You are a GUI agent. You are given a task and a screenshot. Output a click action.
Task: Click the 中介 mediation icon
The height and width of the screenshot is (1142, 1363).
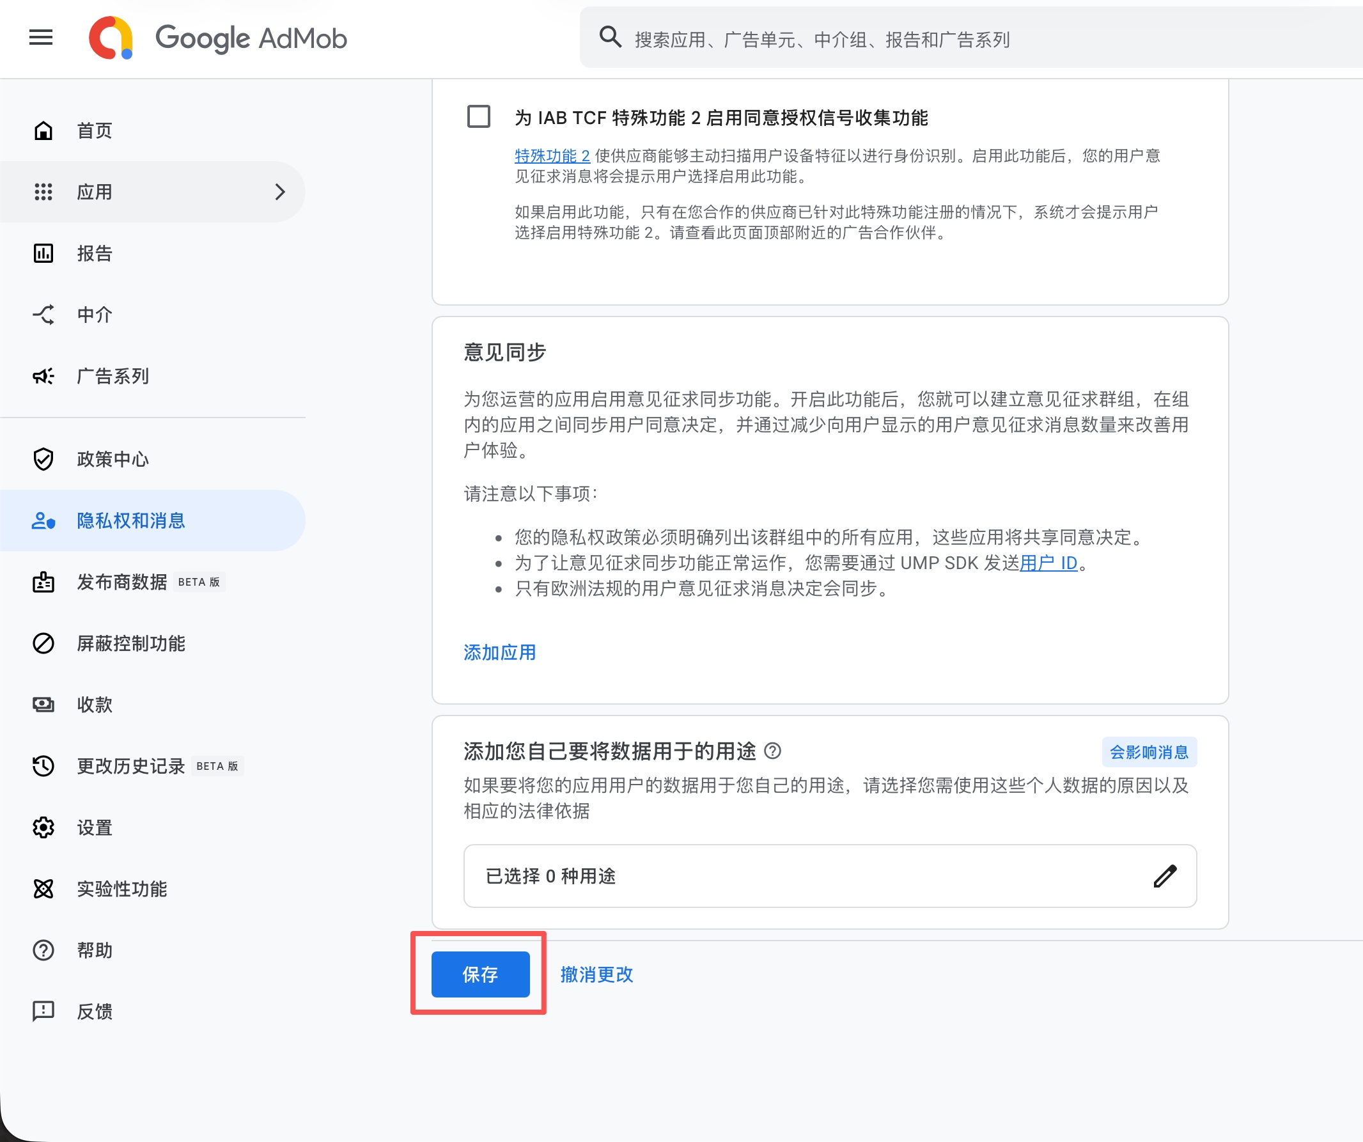pyautogui.click(x=43, y=315)
